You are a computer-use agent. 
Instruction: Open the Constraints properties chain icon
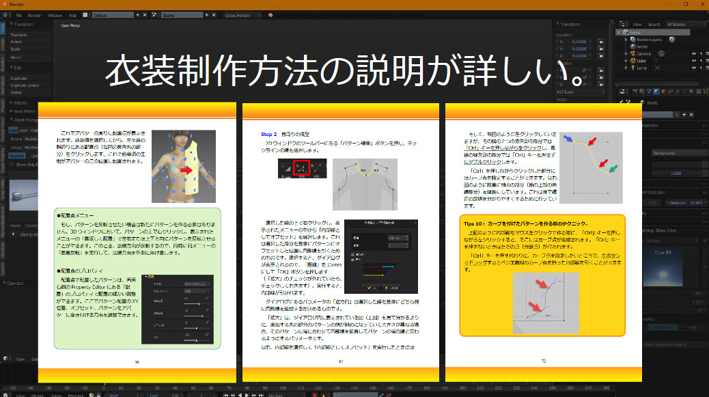coord(670,92)
